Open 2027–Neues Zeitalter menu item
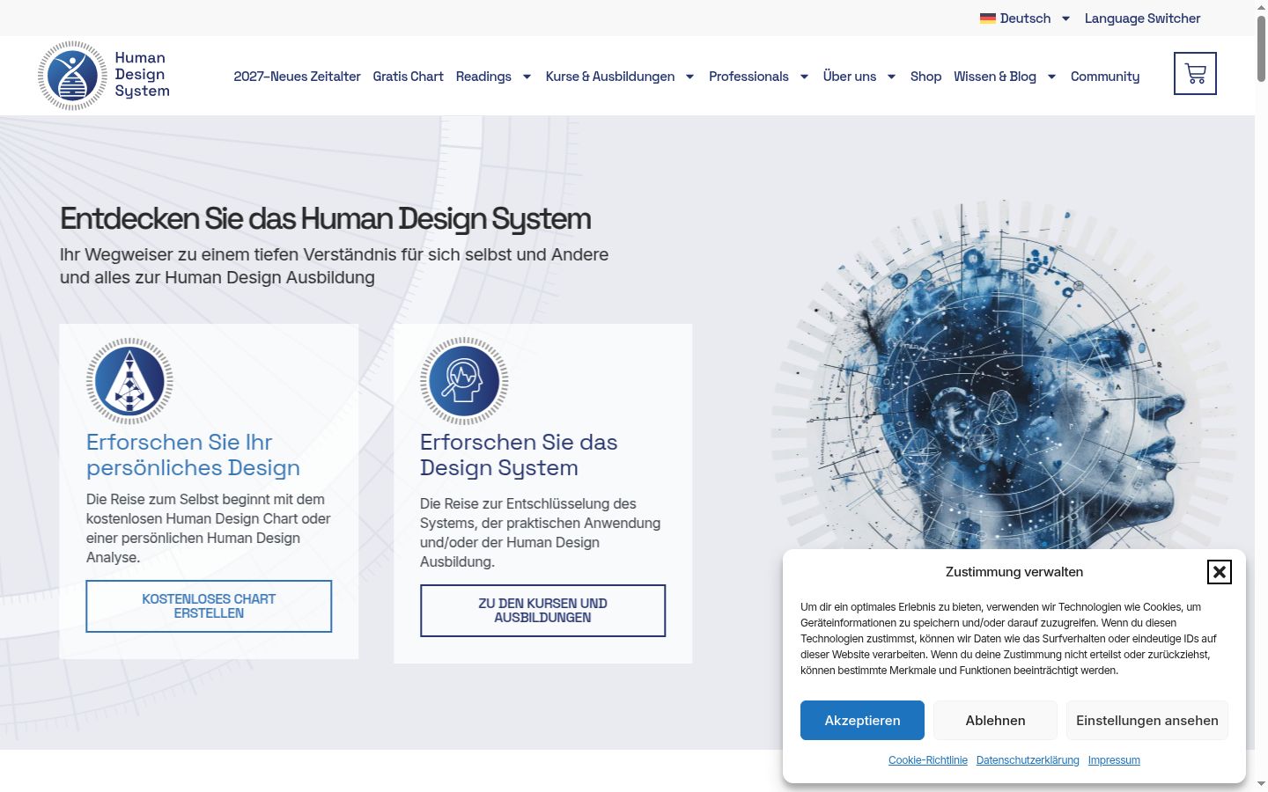The width and height of the screenshot is (1268, 792). click(297, 77)
